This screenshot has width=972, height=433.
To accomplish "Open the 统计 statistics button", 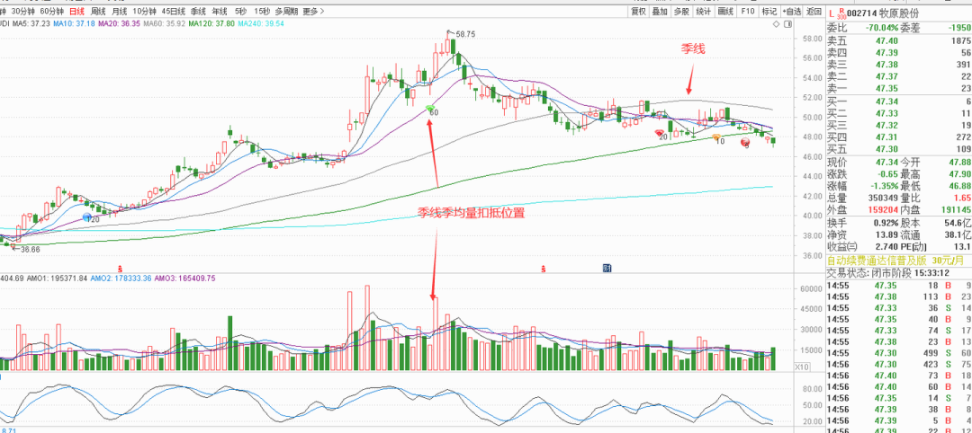I will click(x=704, y=11).
